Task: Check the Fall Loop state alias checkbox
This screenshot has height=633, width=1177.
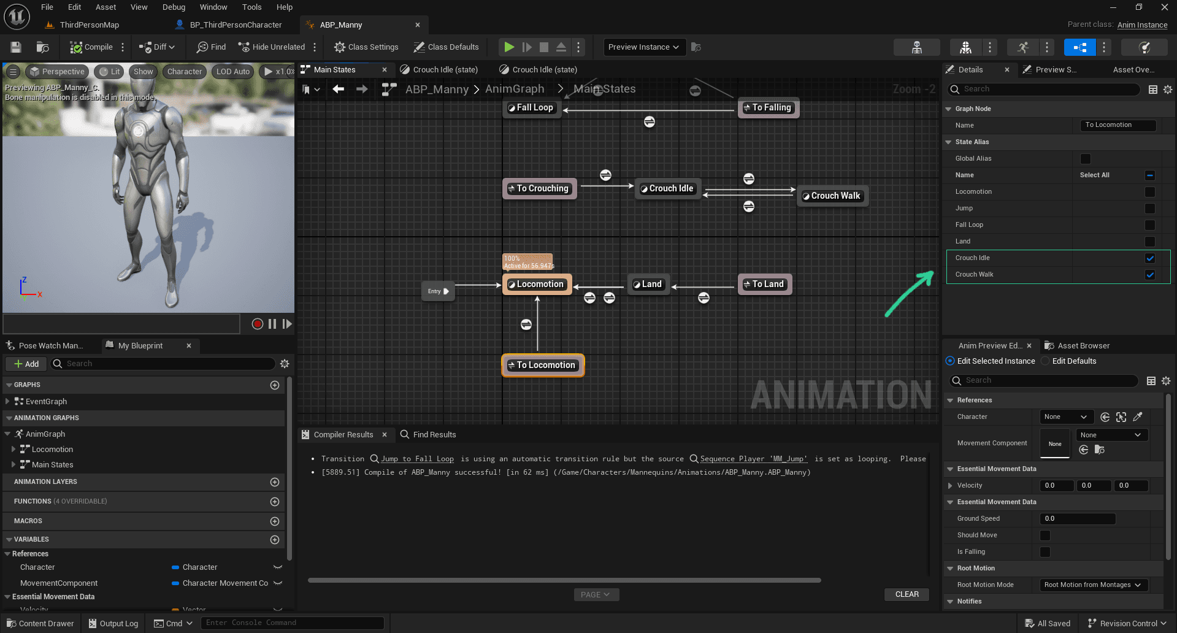Action: click(x=1150, y=225)
